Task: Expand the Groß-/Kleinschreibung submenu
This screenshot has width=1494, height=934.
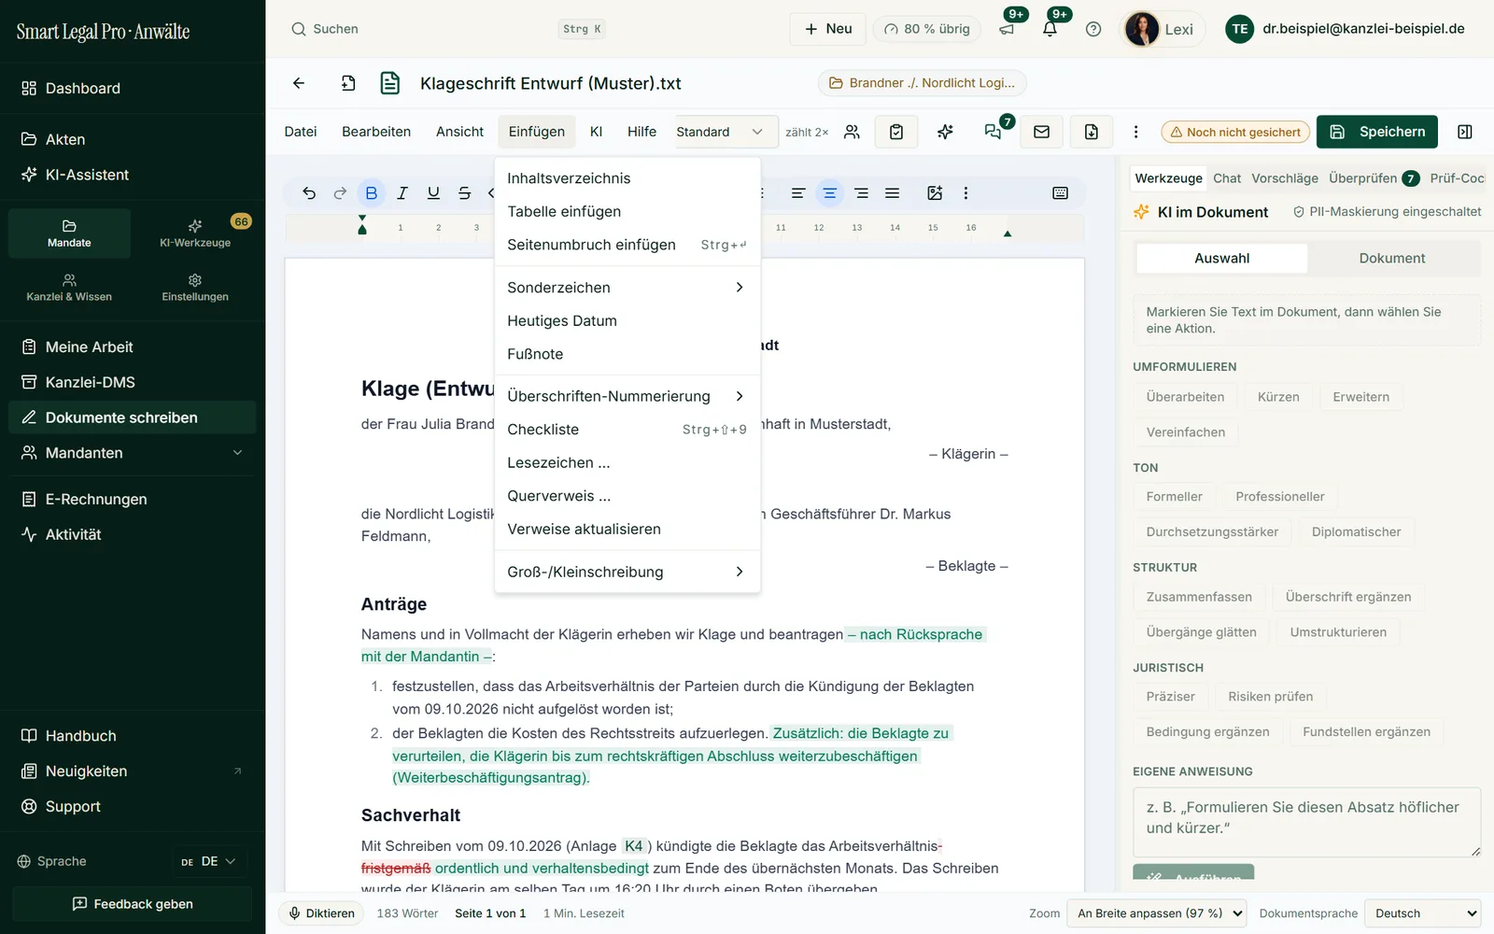Action: pyautogui.click(x=627, y=572)
